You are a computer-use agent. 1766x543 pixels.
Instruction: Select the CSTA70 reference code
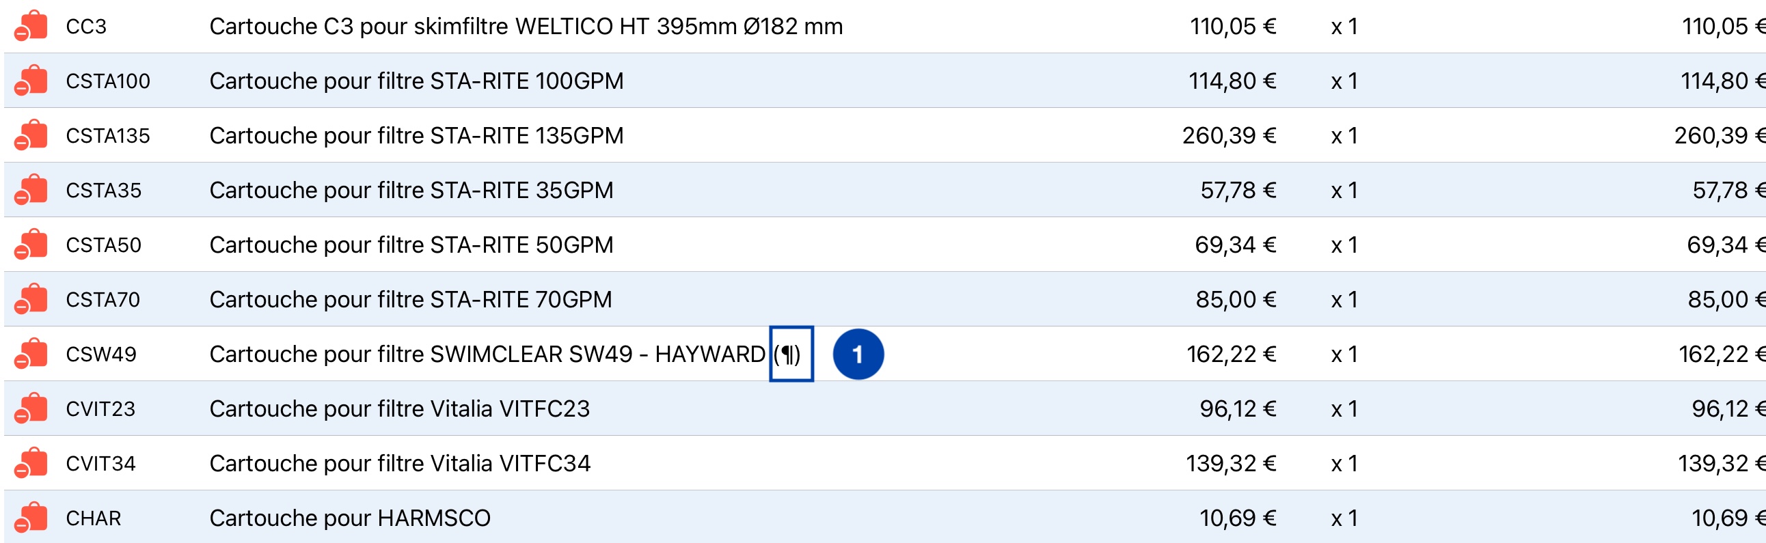tap(103, 299)
